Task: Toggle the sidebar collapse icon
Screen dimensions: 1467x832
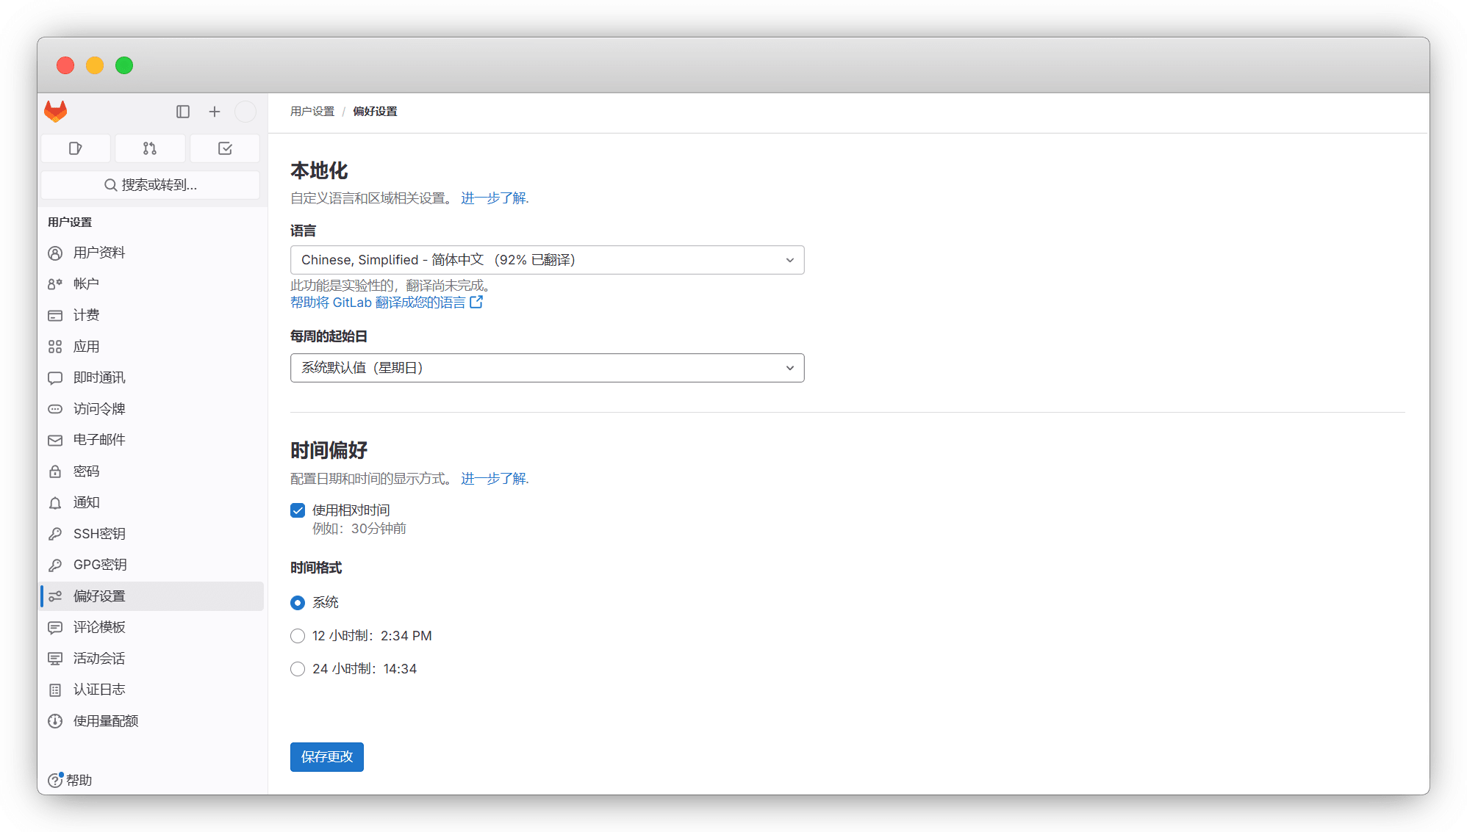Action: [183, 112]
